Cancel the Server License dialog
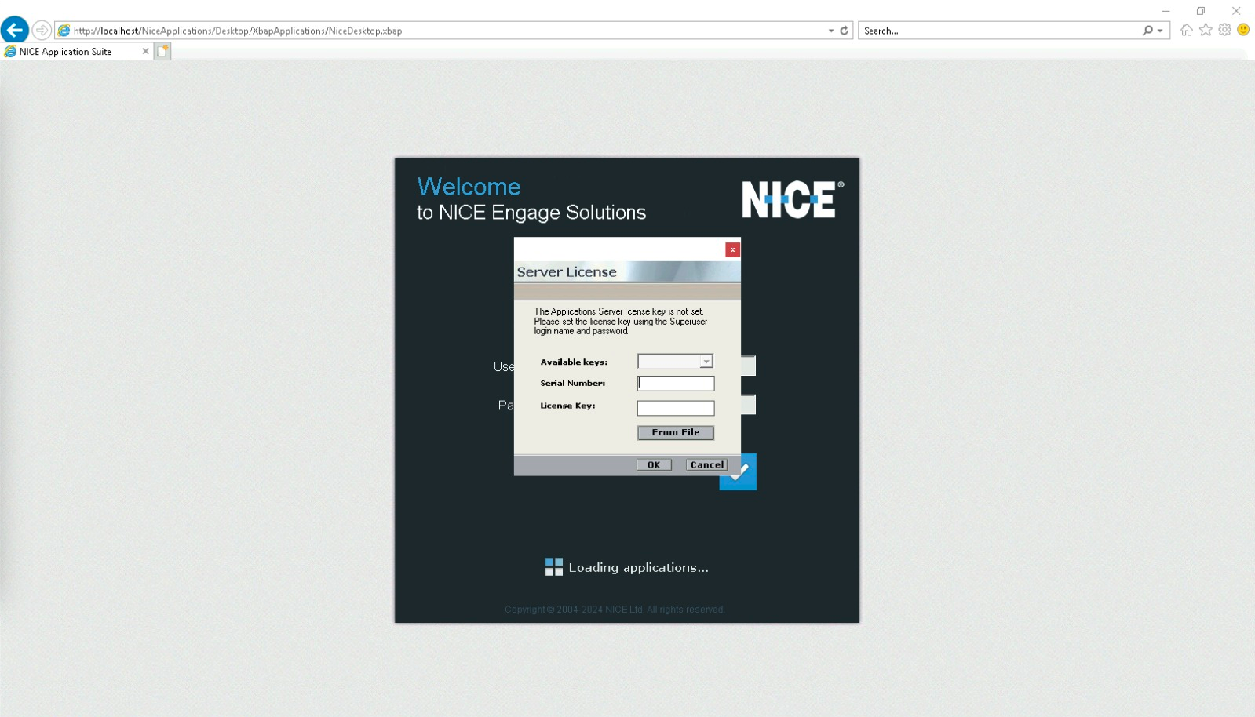The height and width of the screenshot is (717, 1255). coord(706,465)
